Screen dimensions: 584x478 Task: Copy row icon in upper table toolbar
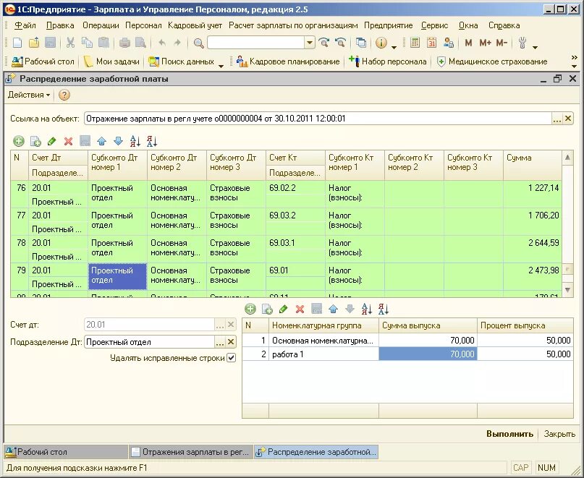coord(35,141)
